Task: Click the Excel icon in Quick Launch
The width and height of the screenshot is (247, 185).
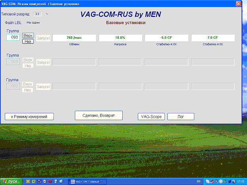Action: (33, 181)
